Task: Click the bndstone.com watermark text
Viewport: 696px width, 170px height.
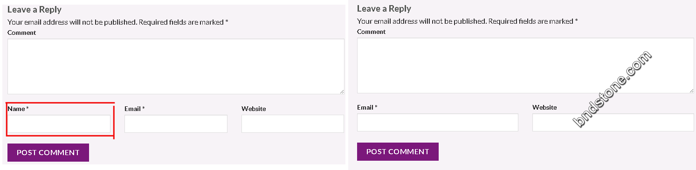Action: tap(612, 89)
